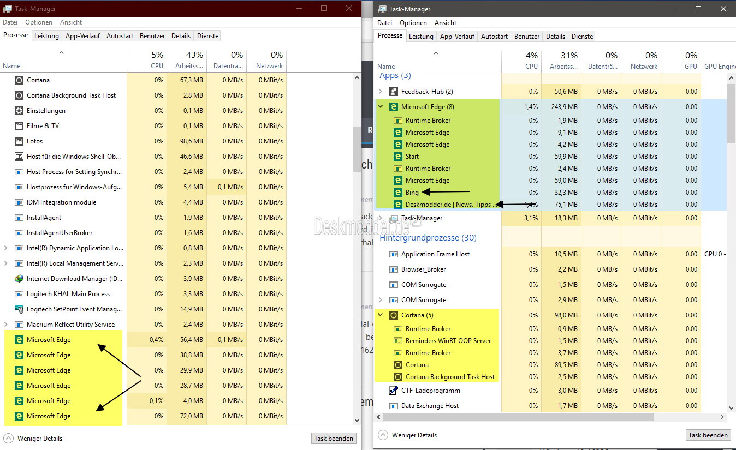Viewport: 736px width, 450px height.
Task: Open the Optionen menu in right Task-Manager
Action: [413, 23]
